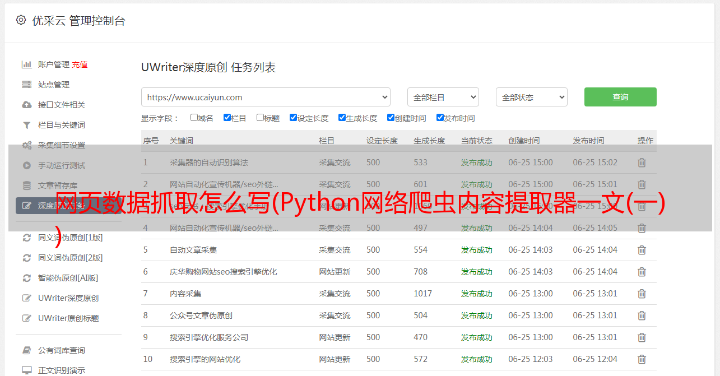Screen dimensions: 720x376
Task: Click the 当前状态 column header
Action: click(477, 141)
